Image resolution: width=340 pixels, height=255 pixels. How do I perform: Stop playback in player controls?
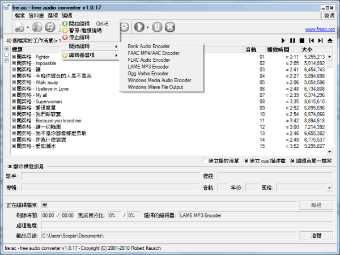click(301, 41)
